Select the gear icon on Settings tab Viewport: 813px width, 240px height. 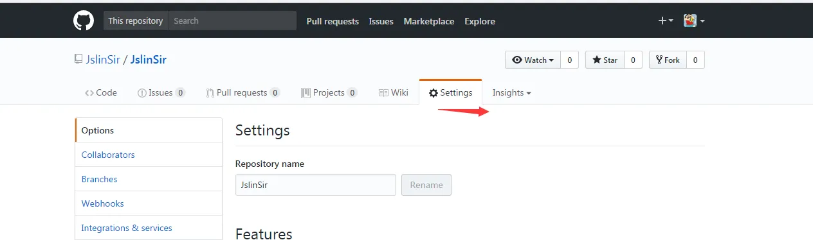tap(434, 92)
